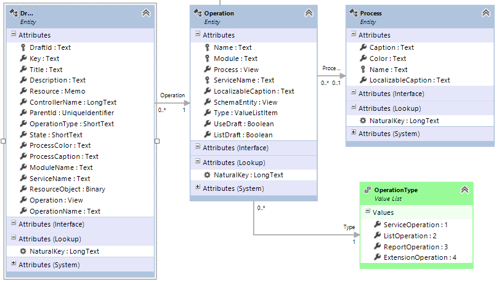Click the key icon beside Module : Text
The height and width of the screenshot is (282, 499).
(x=207, y=58)
